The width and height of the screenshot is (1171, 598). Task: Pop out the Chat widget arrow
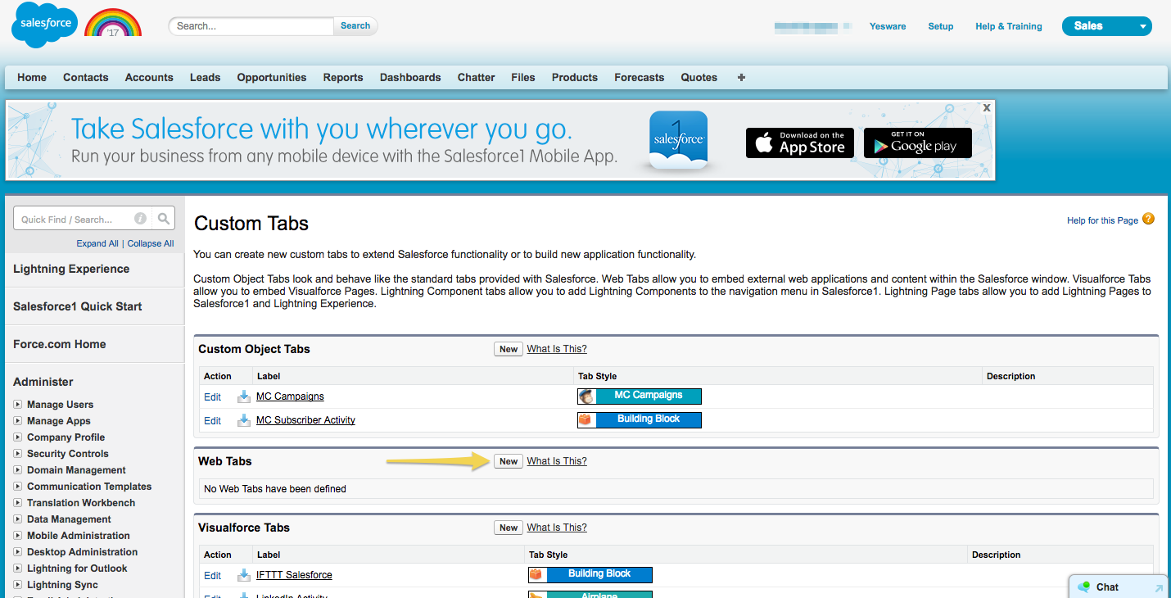point(1158,587)
